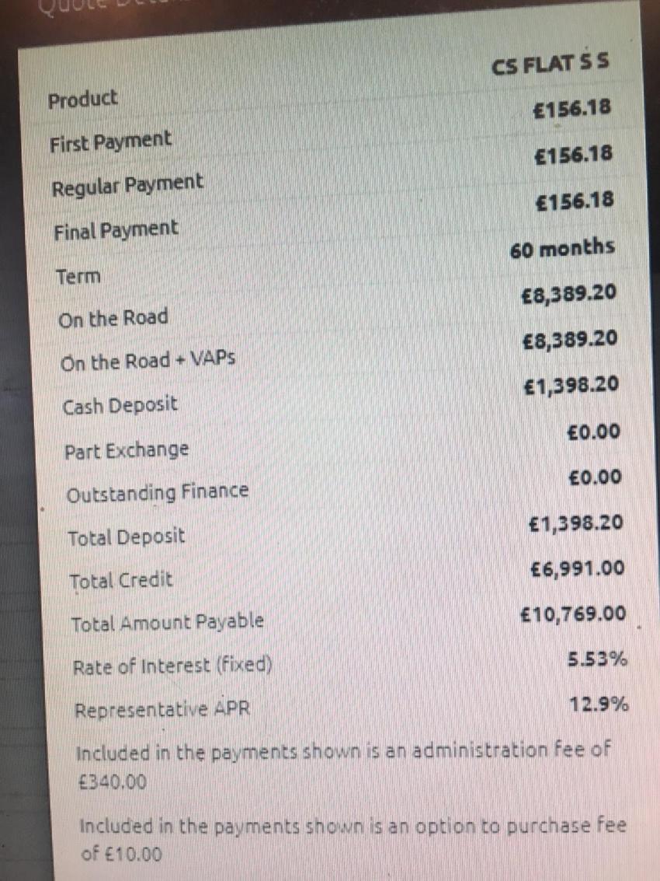Screen dimensions: 660x881
Task: Click the Total Amount Payable £10,769.00
Action: coord(573,614)
